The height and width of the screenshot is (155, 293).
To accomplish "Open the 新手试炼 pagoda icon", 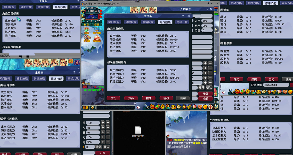I will coord(97,30).
